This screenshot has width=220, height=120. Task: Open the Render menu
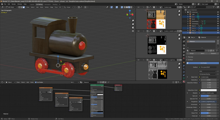click(x=13, y=4)
